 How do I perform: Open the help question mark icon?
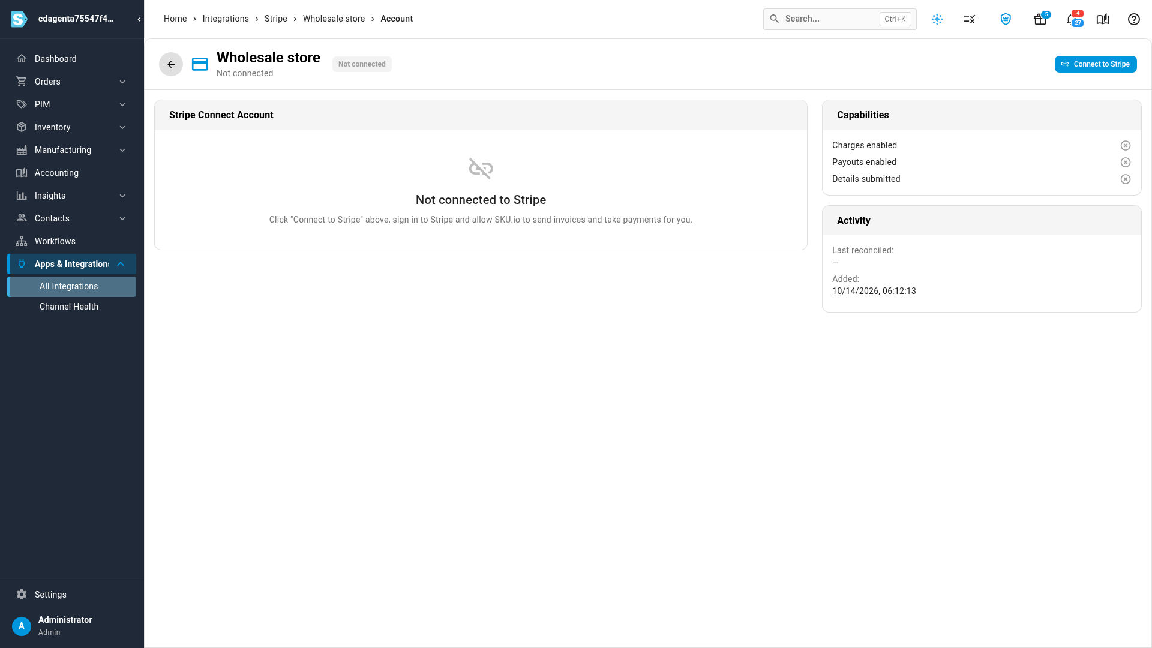1134,19
